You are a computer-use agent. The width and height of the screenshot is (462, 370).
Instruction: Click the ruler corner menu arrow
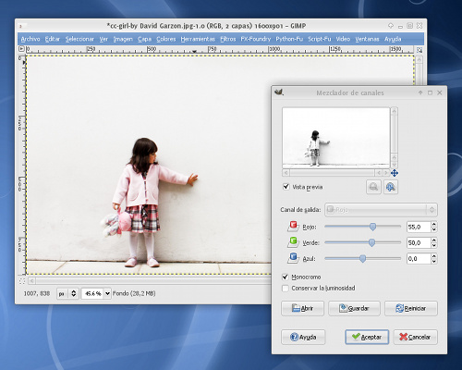tap(21, 49)
